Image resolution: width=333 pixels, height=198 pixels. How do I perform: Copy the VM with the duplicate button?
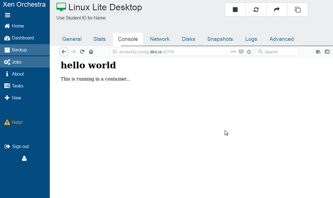click(x=298, y=9)
